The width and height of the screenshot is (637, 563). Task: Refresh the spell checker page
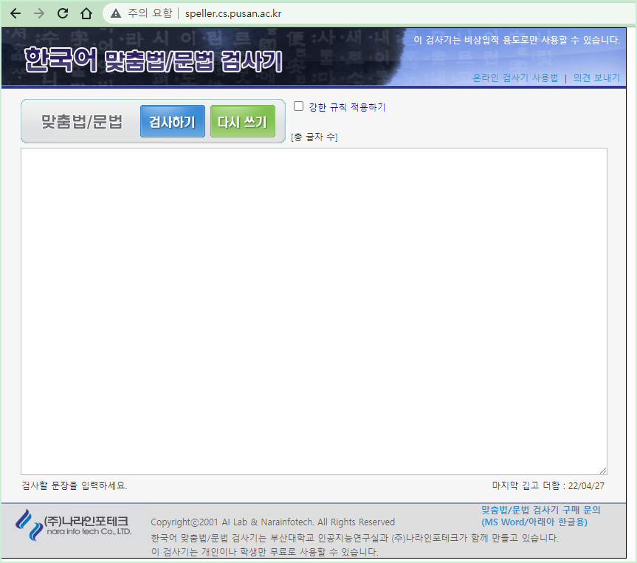click(x=62, y=13)
